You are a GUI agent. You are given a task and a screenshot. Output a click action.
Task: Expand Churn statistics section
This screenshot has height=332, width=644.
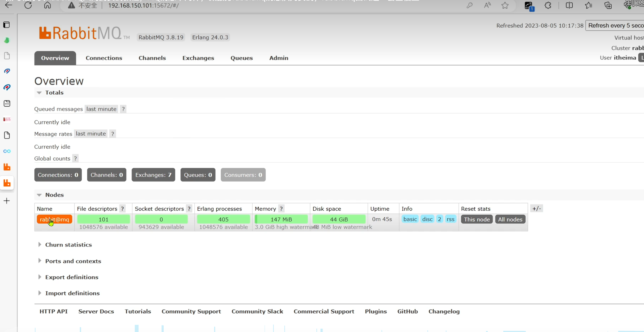click(x=68, y=245)
